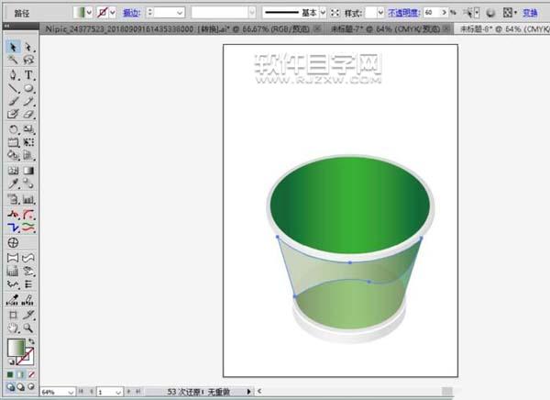Switch to Draw Normal mode

[10, 386]
